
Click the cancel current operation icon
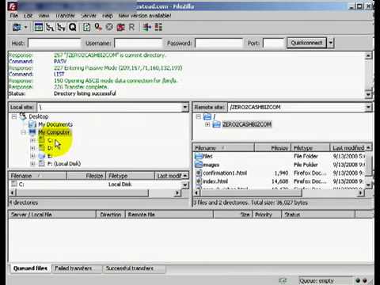click(109, 27)
